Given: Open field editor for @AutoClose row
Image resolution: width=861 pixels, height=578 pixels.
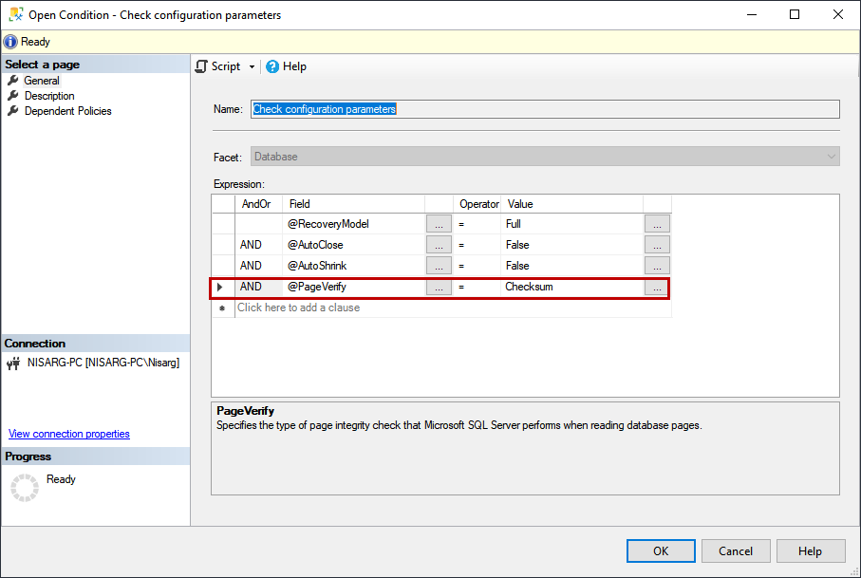Looking at the screenshot, I should [x=439, y=245].
